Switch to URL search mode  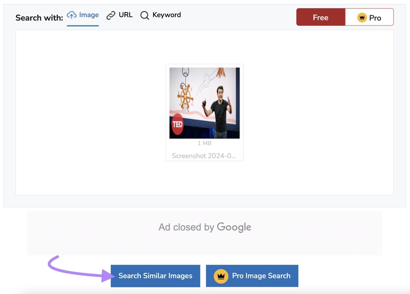(125, 15)
